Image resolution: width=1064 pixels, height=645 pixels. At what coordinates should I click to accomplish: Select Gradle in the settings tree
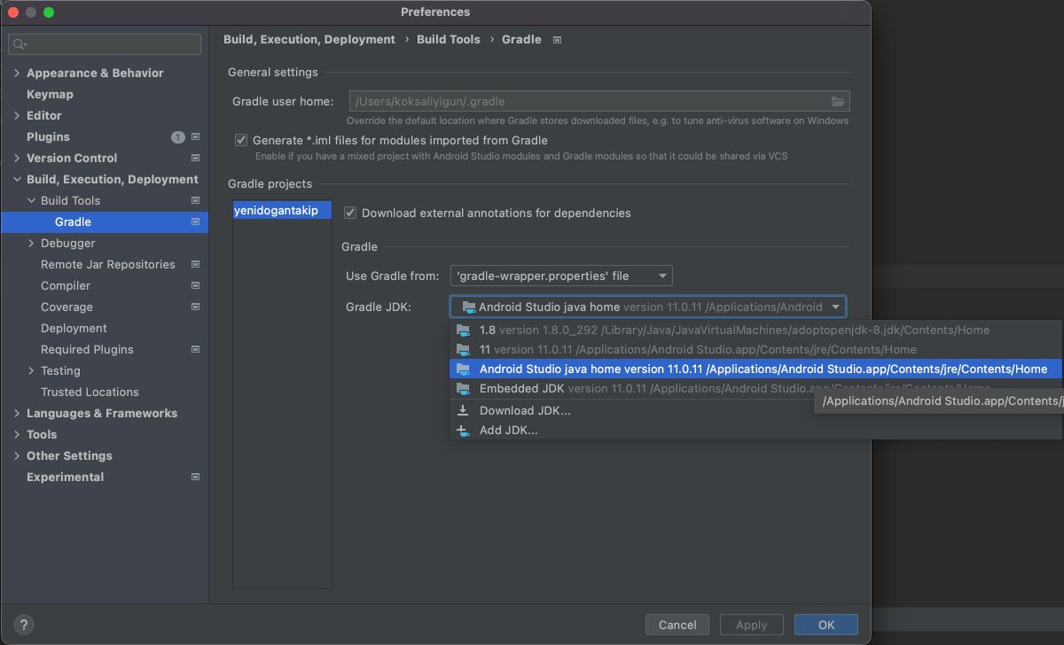105,222
